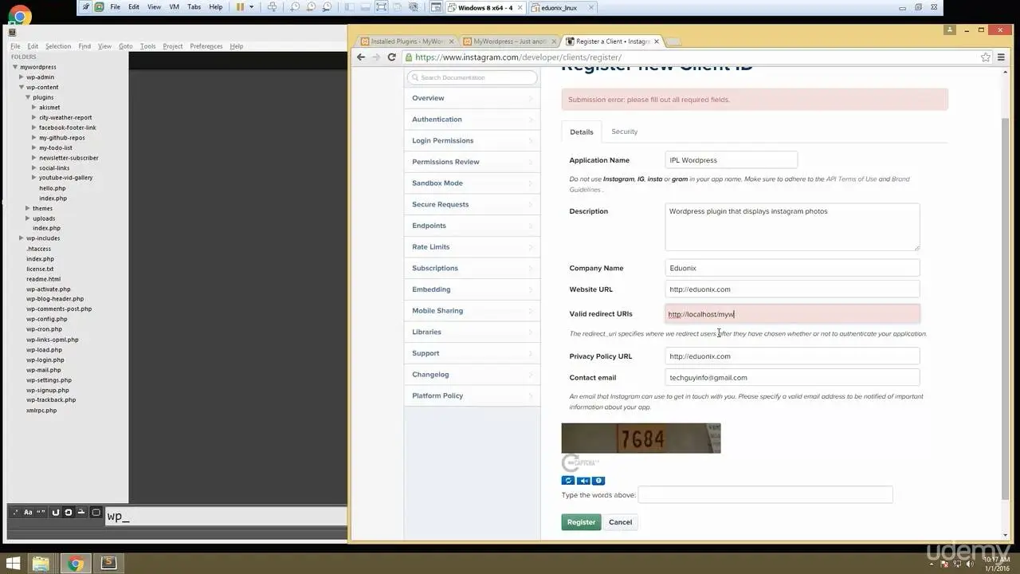Image resolution: width=1020 pixels, height=574 pixels.
Task: Open the Chrome hamburger menu
Action: click(x=1001, y=57)
